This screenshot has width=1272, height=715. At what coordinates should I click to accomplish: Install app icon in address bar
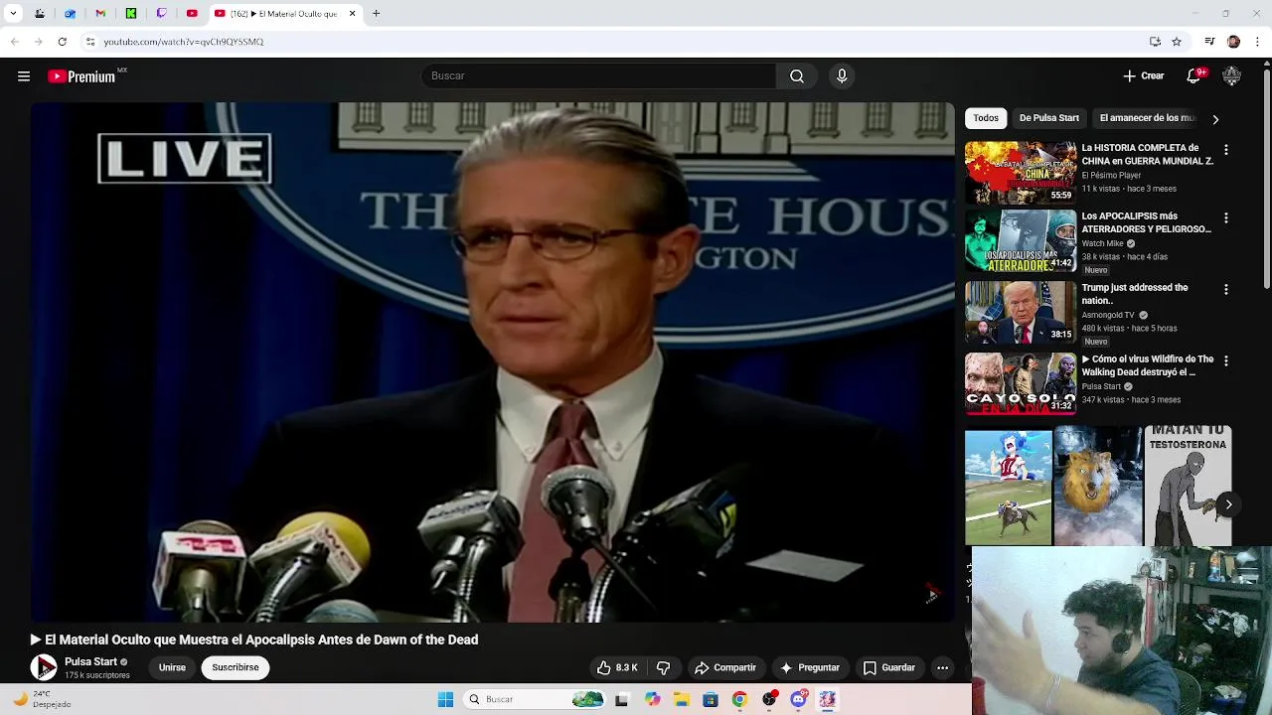click(1155, 42)
